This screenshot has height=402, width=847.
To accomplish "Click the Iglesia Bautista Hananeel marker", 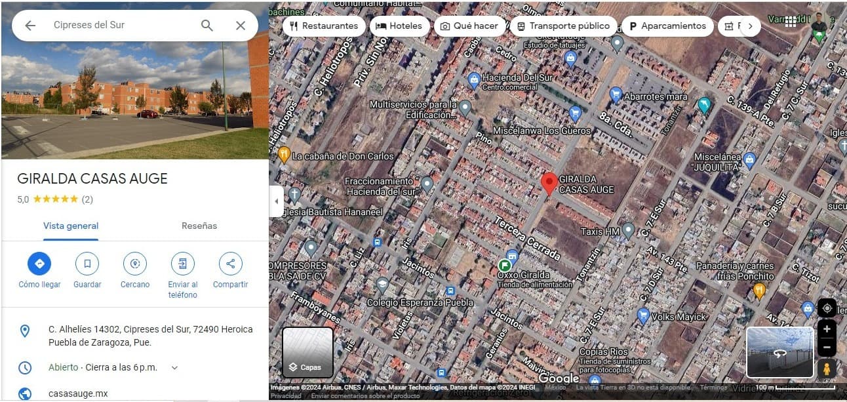I will (x=295, y=195).
